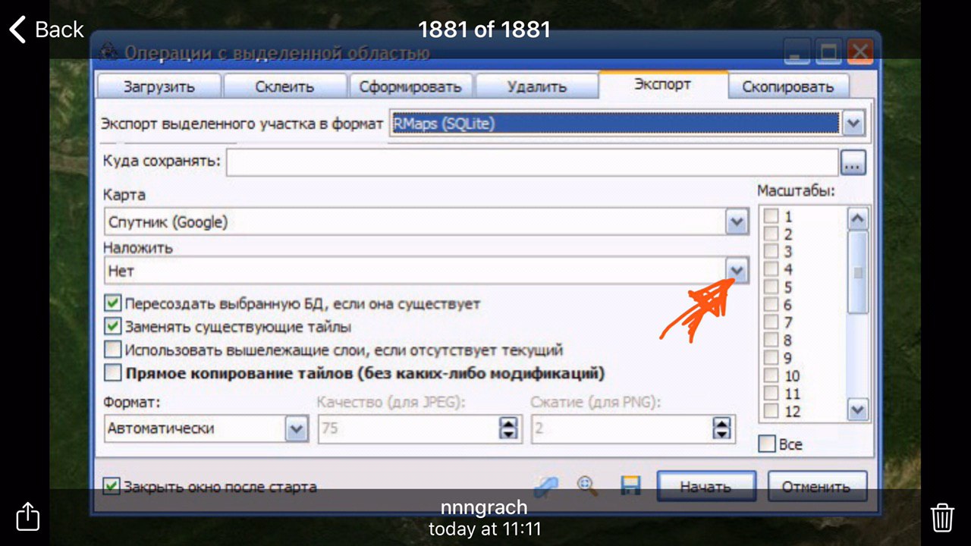Click the ruler measurement icon next to Начать
This screenshot has width=971, height=546.
546,486
